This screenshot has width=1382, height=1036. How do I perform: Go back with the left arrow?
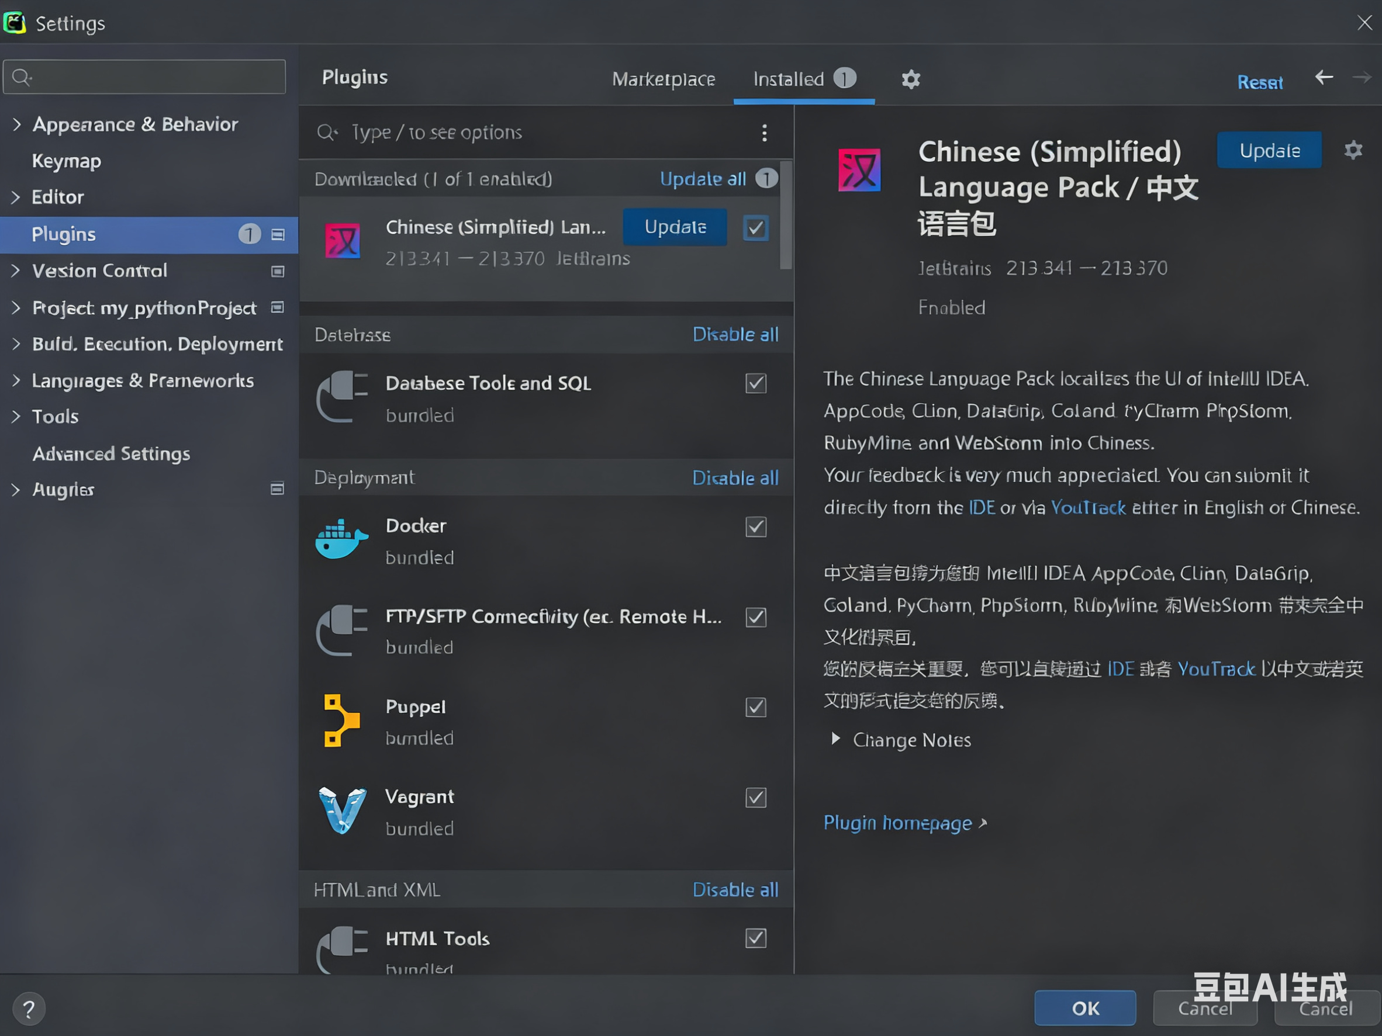click(x=1324, y=78)
